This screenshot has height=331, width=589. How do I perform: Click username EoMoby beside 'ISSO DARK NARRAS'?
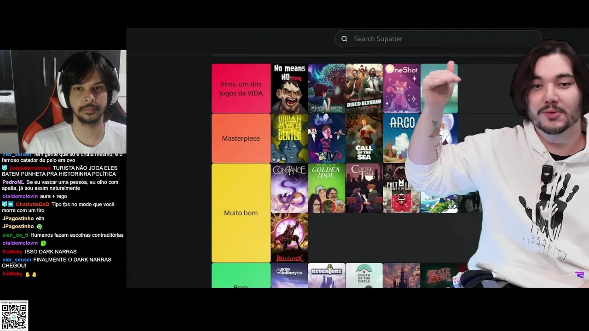pos(12,251)
